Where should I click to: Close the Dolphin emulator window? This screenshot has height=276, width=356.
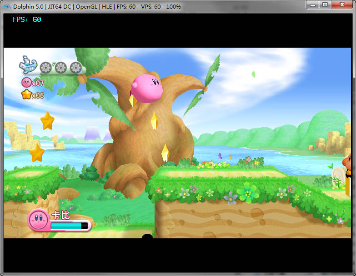pyautogui.click(x=342, y=5)
